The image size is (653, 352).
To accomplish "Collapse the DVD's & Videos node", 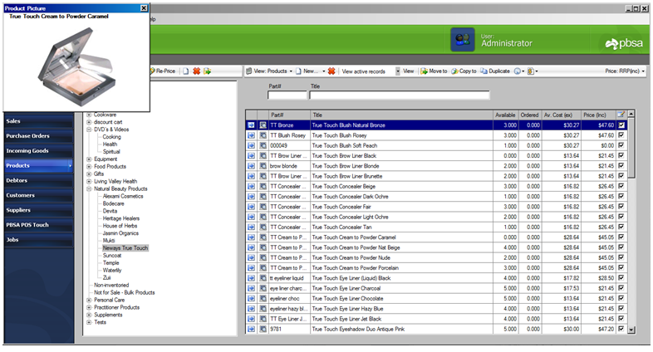I will click(89, 130).
